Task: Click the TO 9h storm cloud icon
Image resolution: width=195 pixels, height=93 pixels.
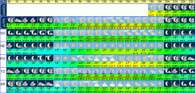Action: 81,71
